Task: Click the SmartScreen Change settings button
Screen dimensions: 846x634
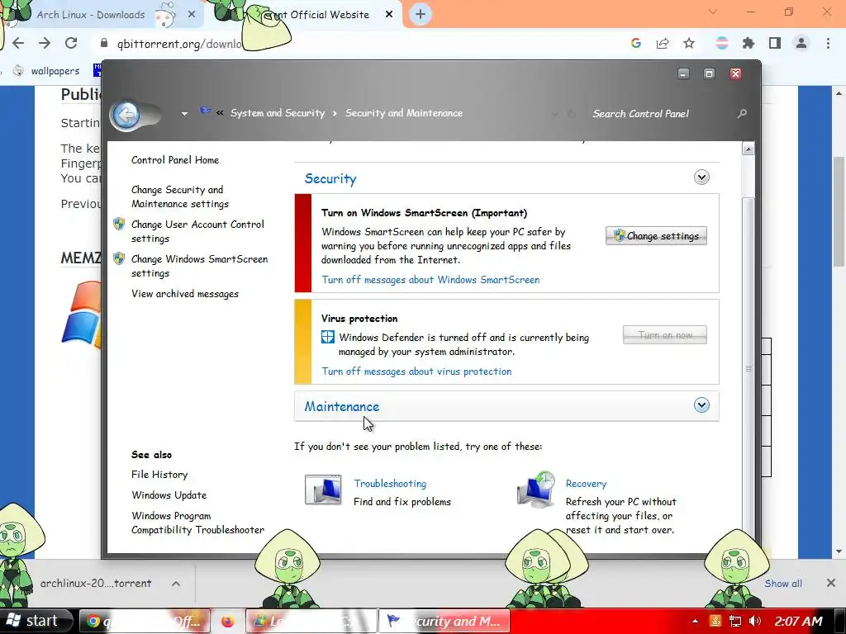Action: tap(656, 235)
